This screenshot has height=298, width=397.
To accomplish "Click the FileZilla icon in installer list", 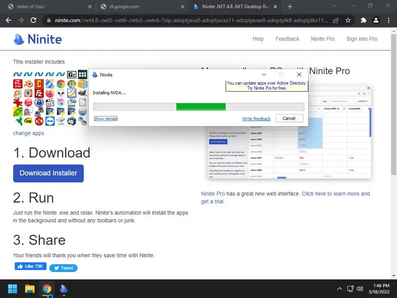I will [x=39, y=93].
